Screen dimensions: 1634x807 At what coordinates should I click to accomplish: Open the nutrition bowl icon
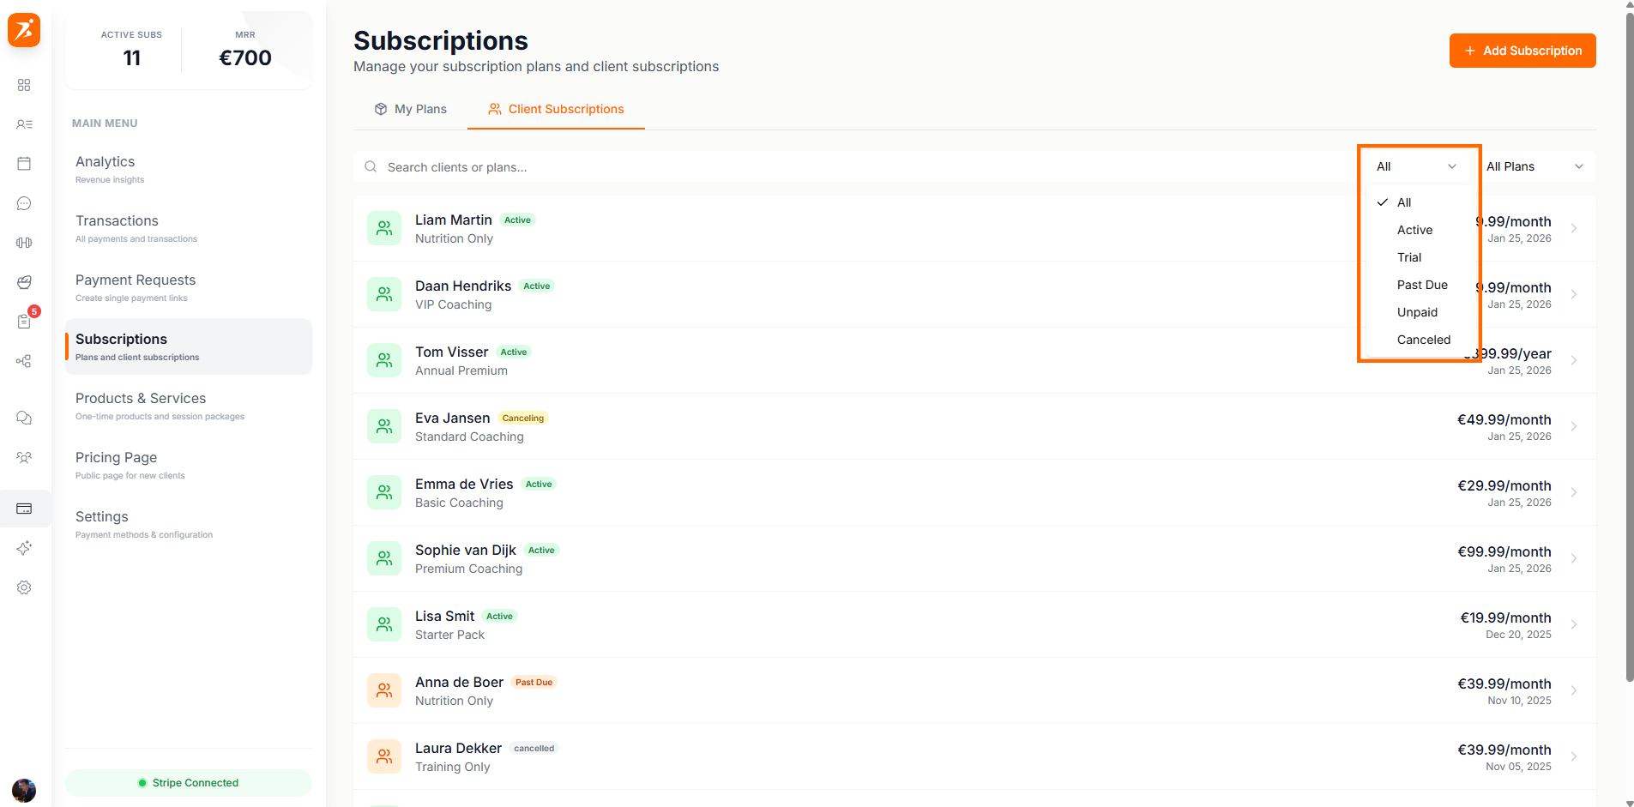click(24, 282)
